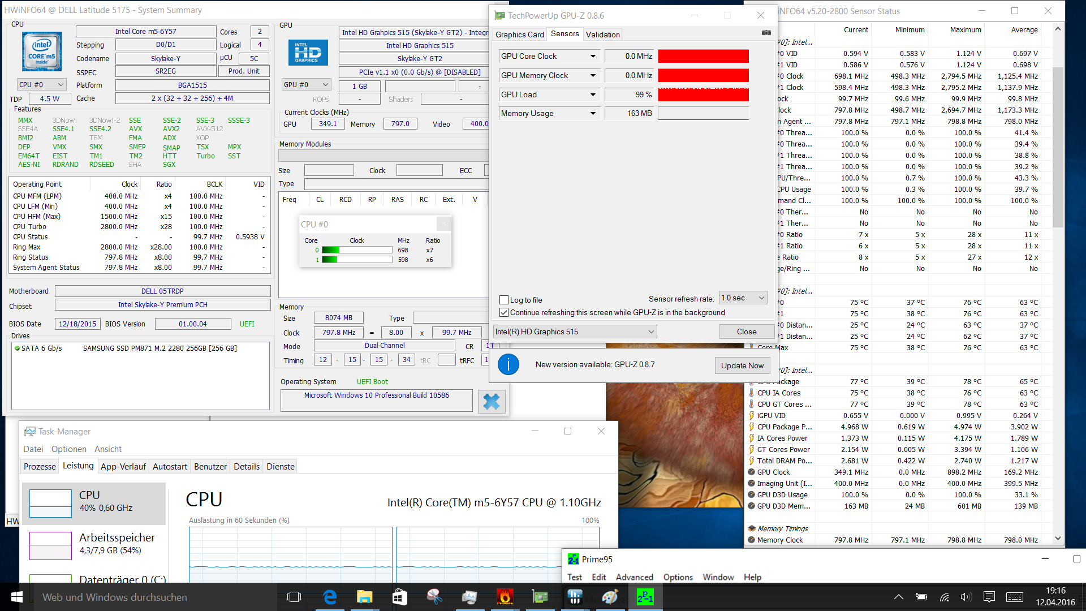Click the Prime95 taskbar icon
Screen dimensions: 1086x611
pos(645,597)
